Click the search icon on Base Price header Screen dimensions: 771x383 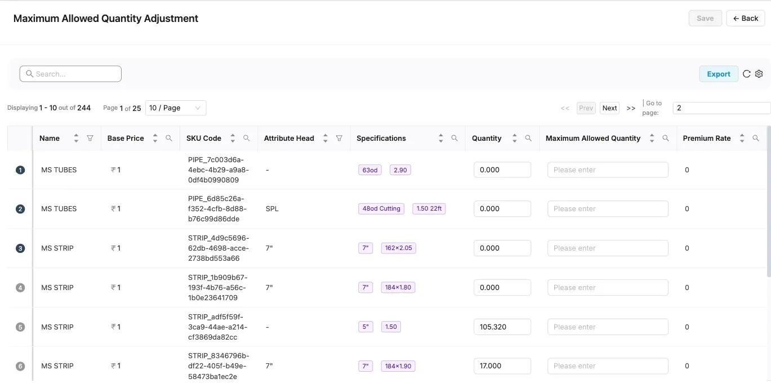[x=168, y=138]
